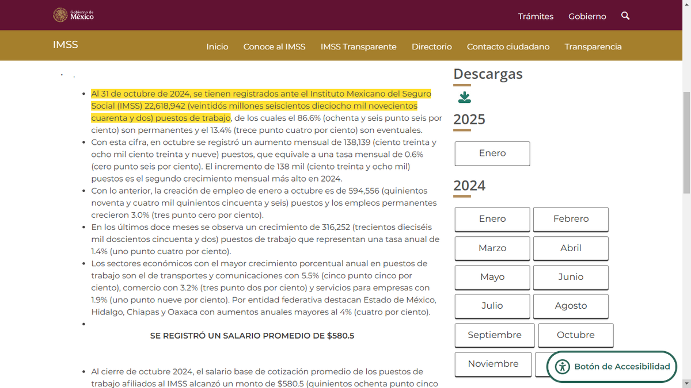Open Transparencia menu item

tap(593, 47)
